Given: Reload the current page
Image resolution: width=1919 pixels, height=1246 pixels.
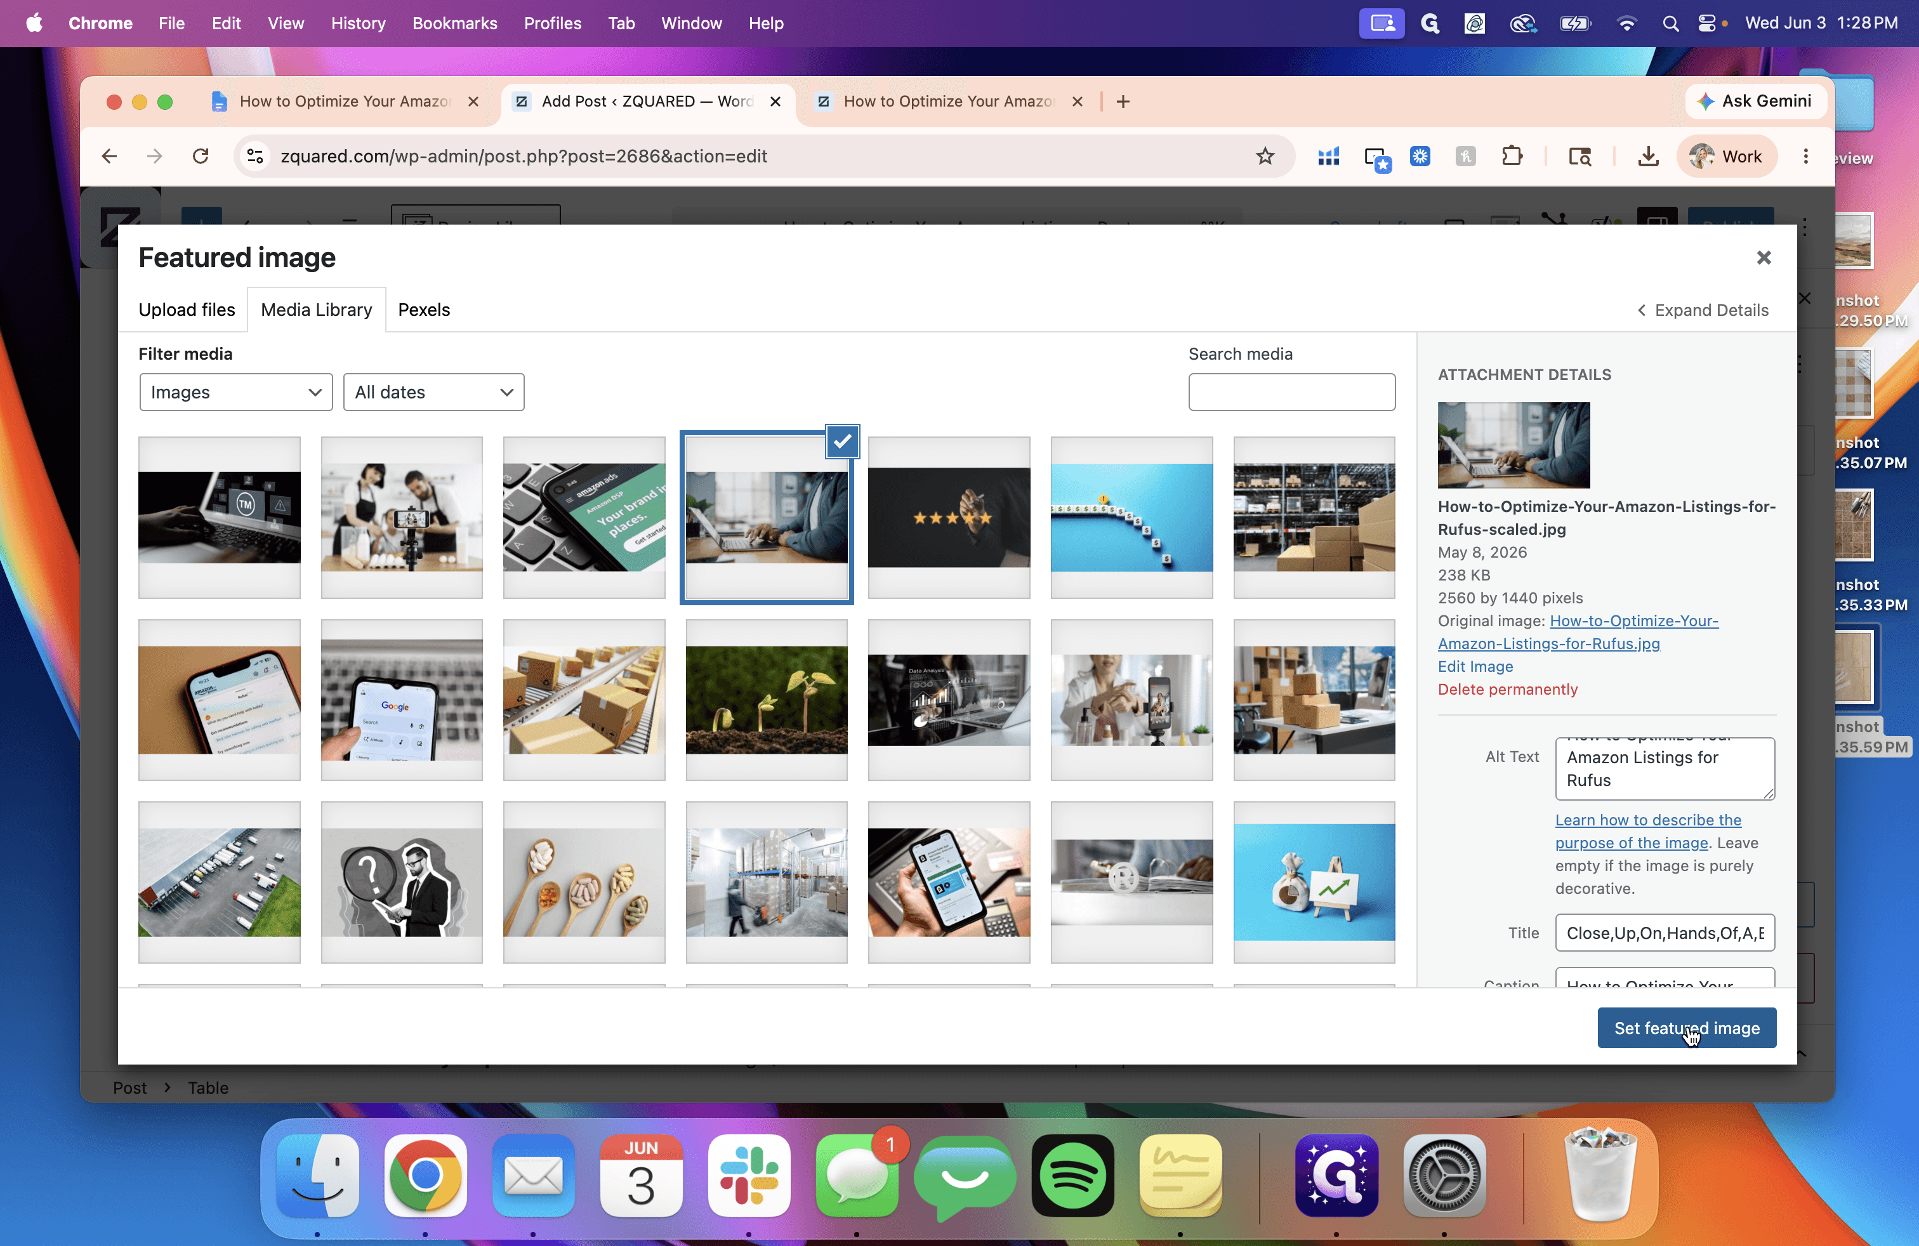Looking at the screenshot, I should point(201,156).
